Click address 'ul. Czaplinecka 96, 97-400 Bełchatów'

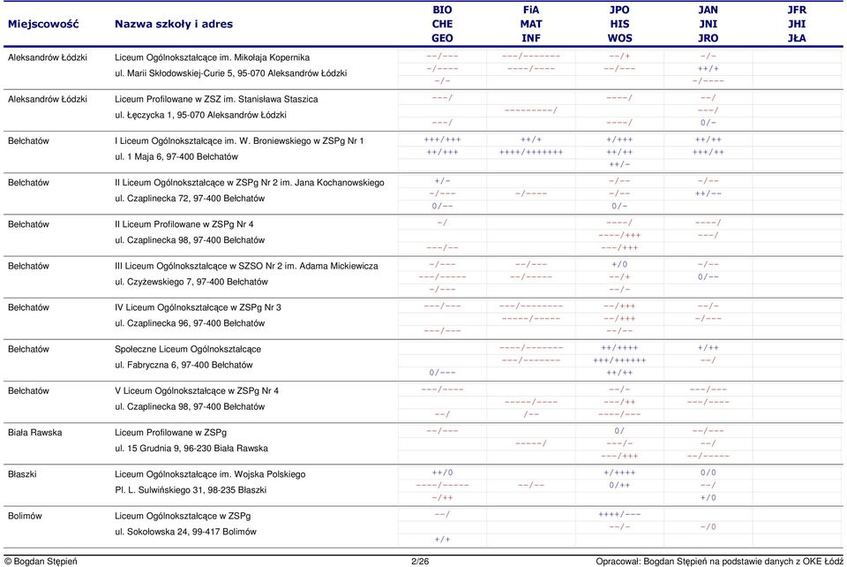pos(190,322)
